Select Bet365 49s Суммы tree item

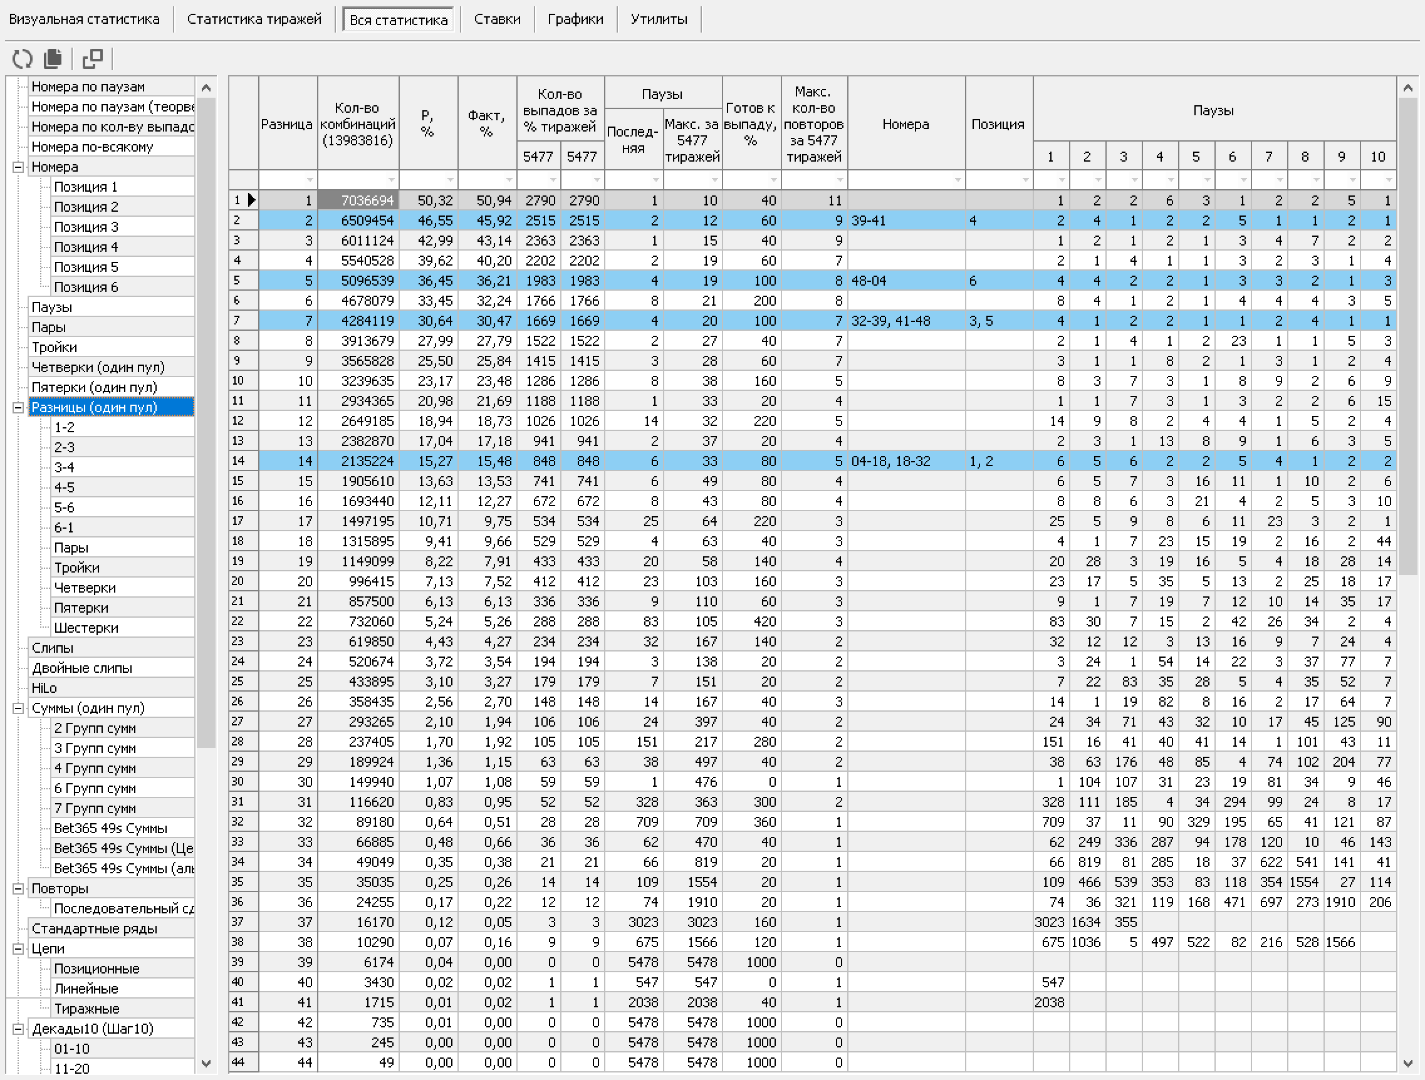(110, 828)
